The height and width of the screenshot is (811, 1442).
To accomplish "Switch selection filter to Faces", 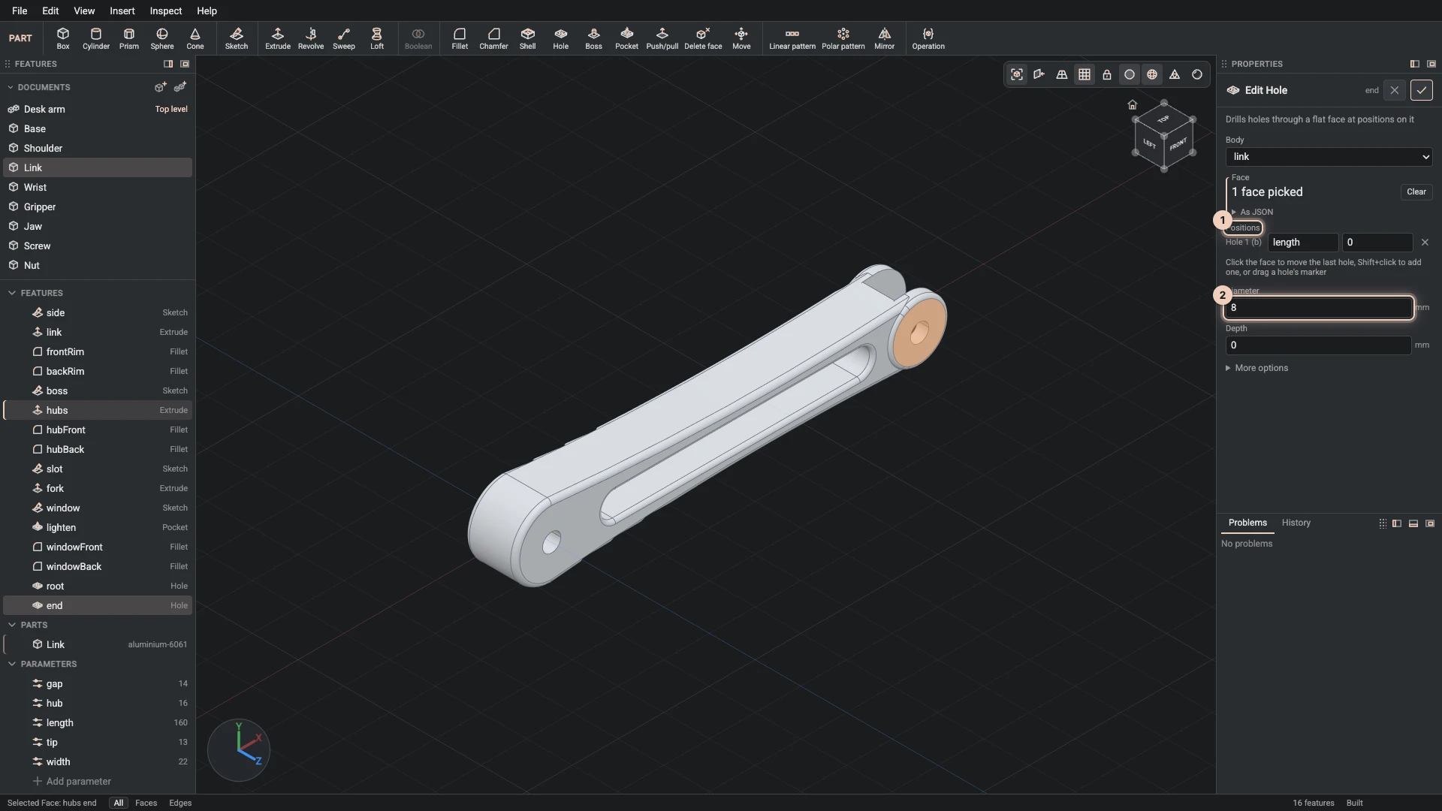I will 146,803.
